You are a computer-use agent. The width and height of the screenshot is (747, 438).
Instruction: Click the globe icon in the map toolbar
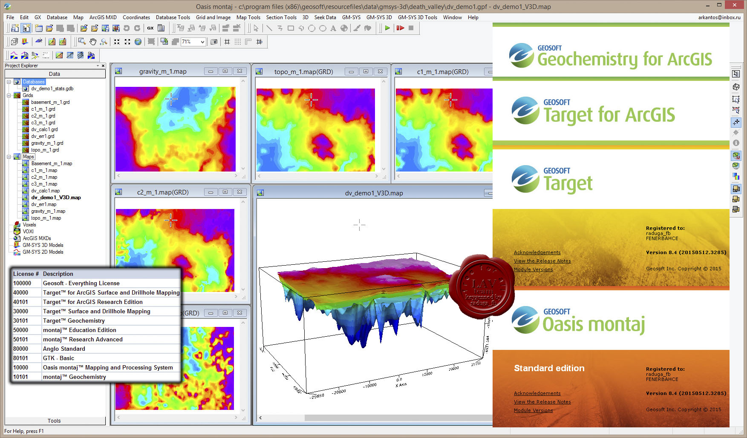(138, 42)
